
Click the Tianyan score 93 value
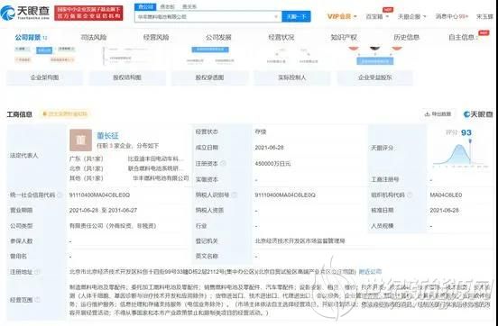pos(466,132)
